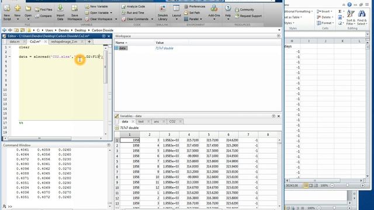Create a New Script in MATLAB
The image size is (374, 210).
tap(7, 12)
